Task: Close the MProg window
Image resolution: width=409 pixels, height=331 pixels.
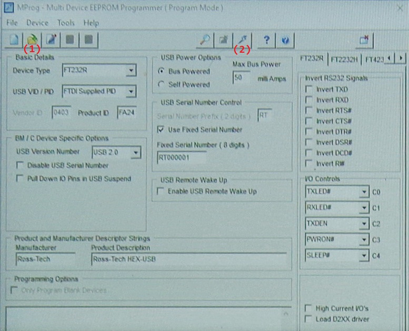Action: click(400, 8)
